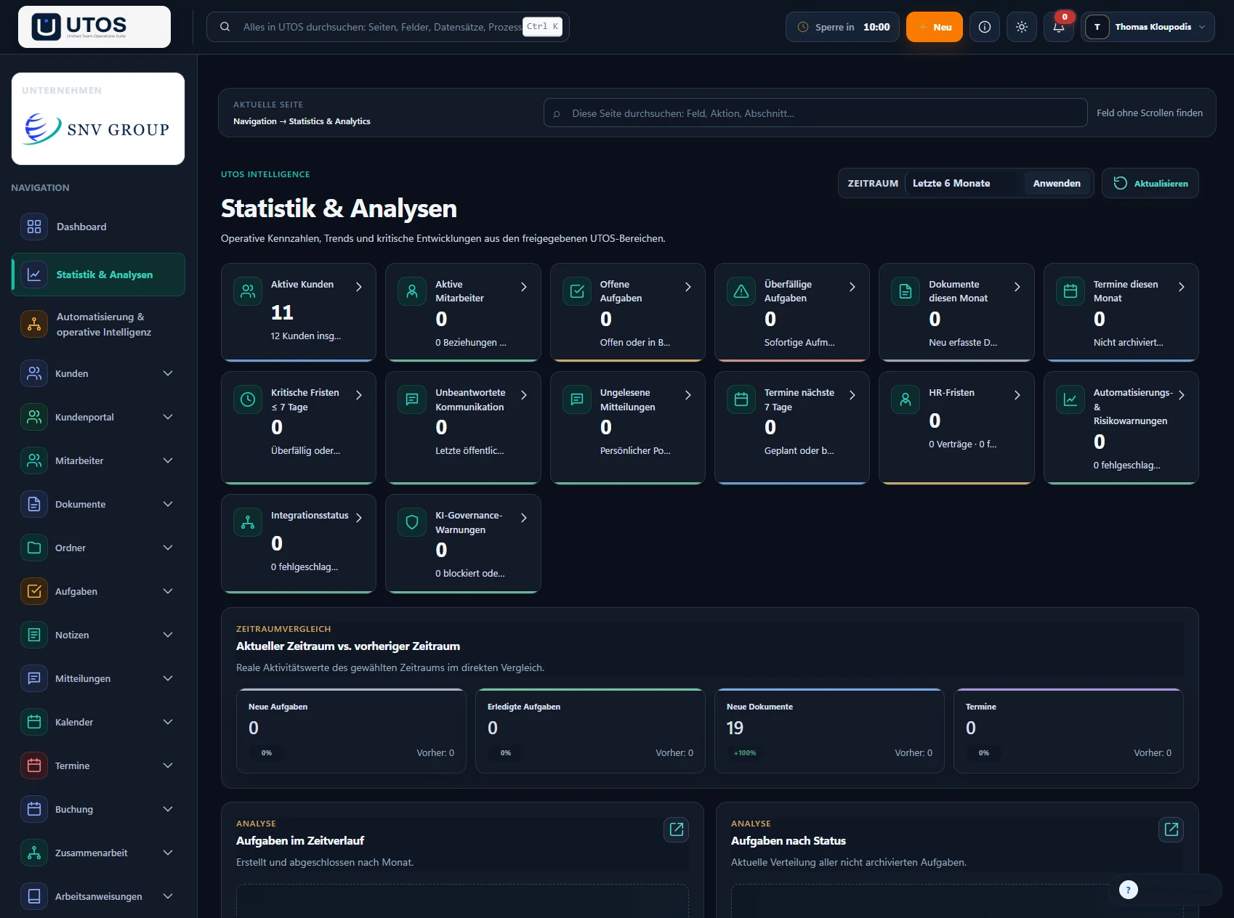Expand the Kalender menu chevron
The width and height of the screenshot is (1234, 918).
click(168, 722)
